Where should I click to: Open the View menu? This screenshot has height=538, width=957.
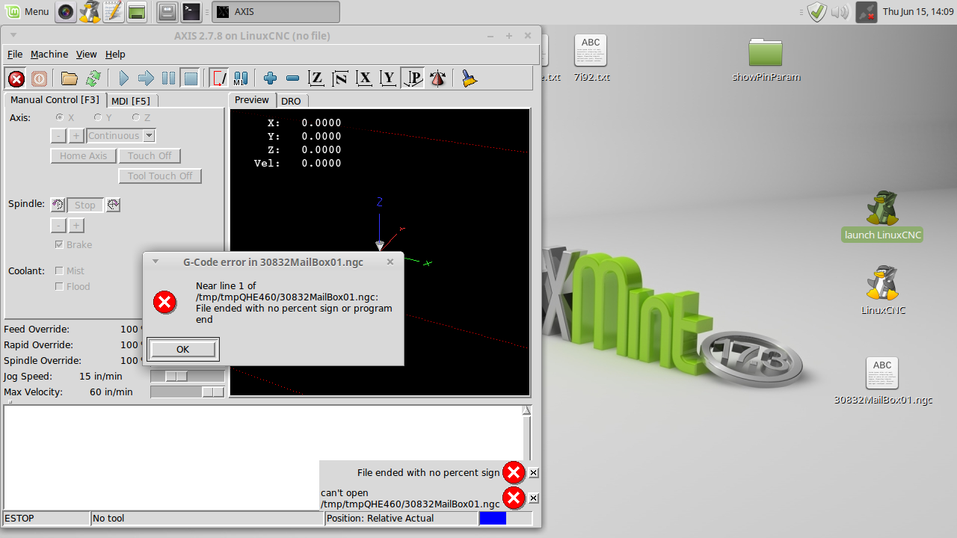click(87, 55)
